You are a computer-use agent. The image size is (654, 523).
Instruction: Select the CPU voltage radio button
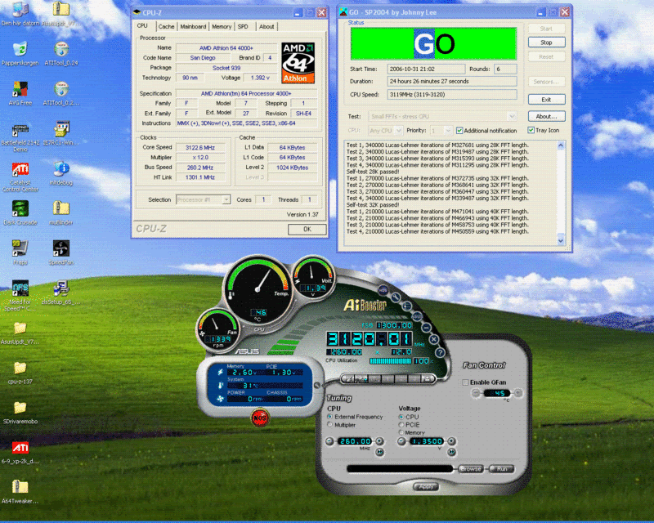click(x=401, y=417)
